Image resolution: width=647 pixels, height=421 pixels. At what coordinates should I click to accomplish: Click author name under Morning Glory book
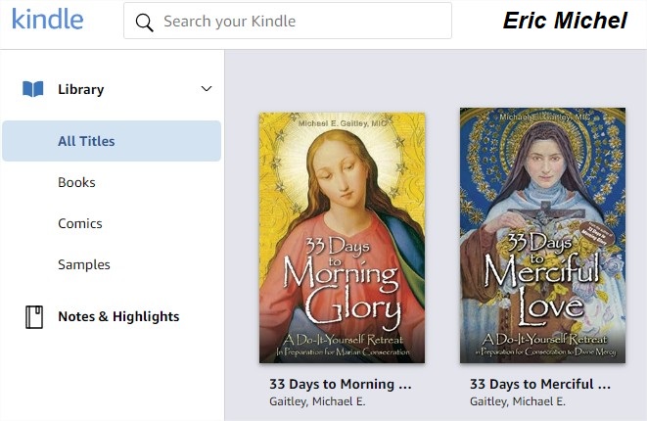tap(317, 401)
